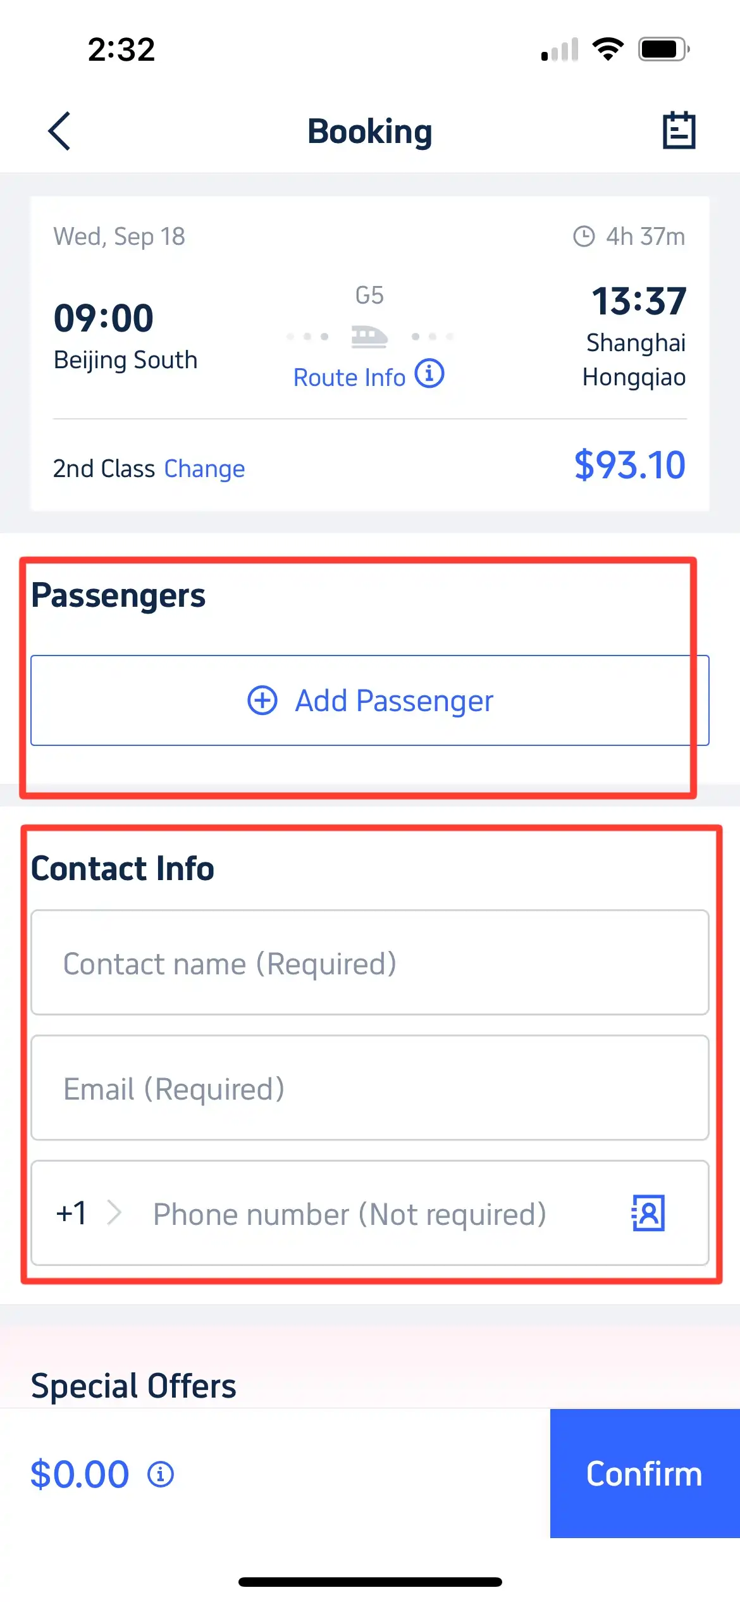Tap the info icon beside $0.00 total
The width and height of the screenshot is (740, 1602).
click(x=161, y=1474)
